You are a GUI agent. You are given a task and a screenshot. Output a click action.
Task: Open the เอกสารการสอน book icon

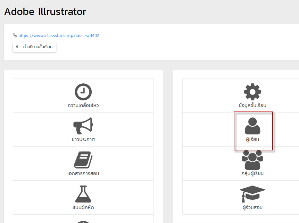pyautogui.click(x=83, y=160)
